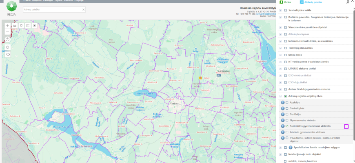
Task: Open info for Pavadinimai, suteikti pastatui layer
Action: coord(282,138)
